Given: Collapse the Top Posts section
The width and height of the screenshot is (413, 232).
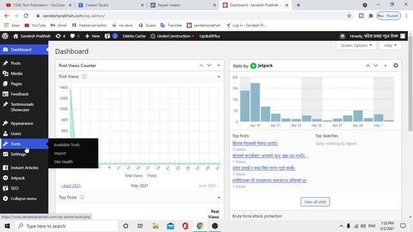Looking at the screenshot, I should point(219,197).
